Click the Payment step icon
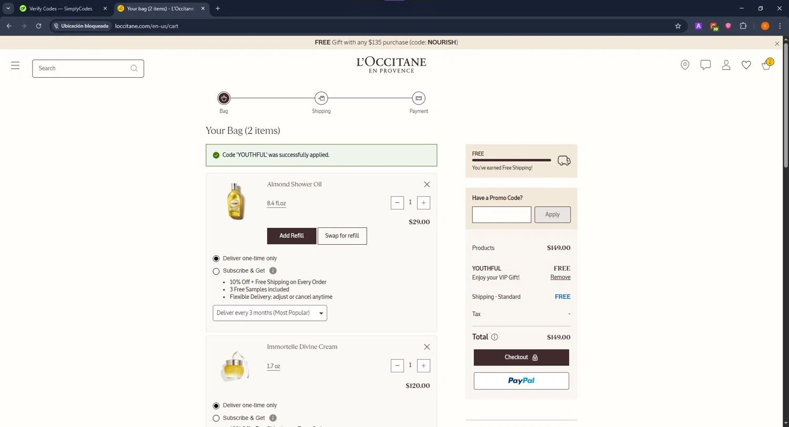Screen dimensions: 789x427 tap(419, 98)
